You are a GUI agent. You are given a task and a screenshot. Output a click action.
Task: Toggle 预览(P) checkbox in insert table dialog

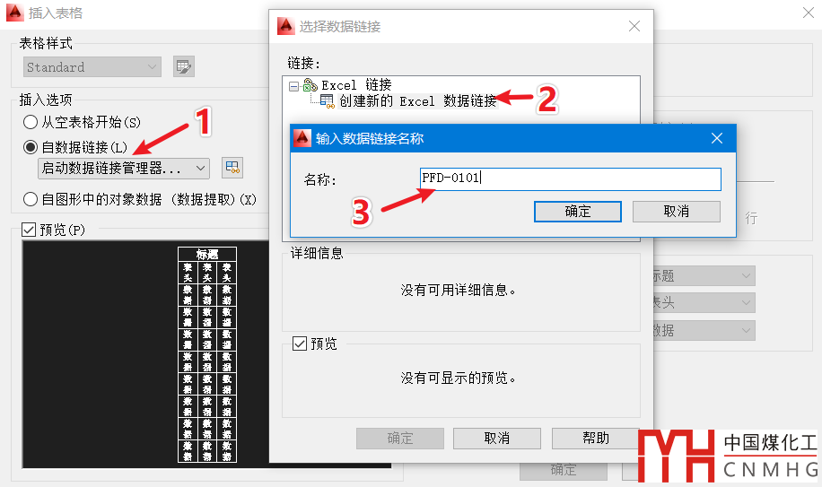click(x=29, y=230)
